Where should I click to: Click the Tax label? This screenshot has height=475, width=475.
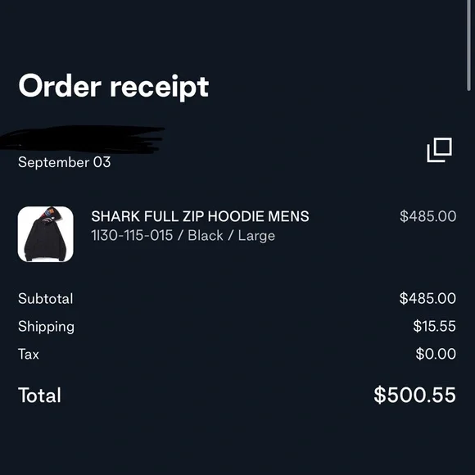29,354
